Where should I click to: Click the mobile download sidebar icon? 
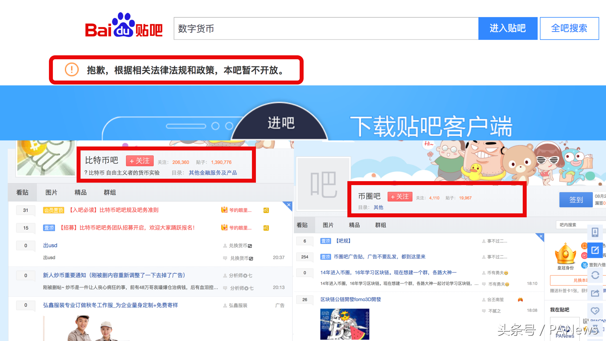click(595, 232)
